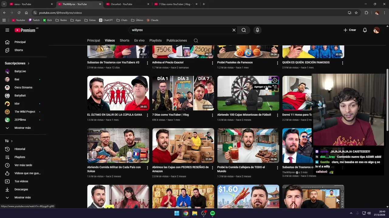Image resolution: width=389 pixels, height=218 pixels.
Task: Open the cúpula video thumbnail
Action: 118,93
